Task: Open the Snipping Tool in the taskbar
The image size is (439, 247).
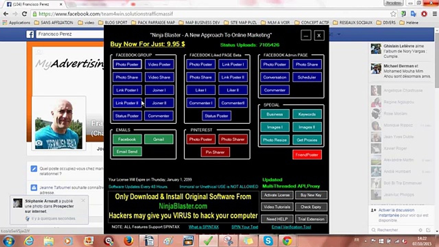Action: [x=228, y=241]
